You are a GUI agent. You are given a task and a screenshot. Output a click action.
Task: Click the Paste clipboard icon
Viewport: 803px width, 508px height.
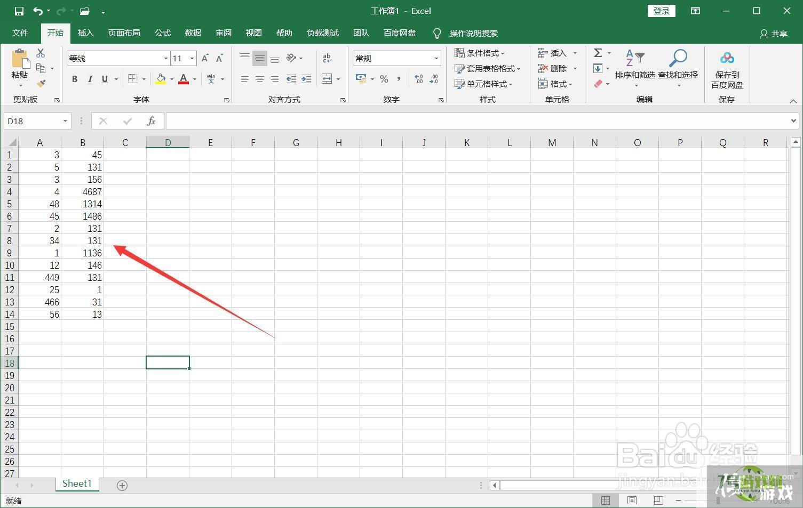click(20, 59)
